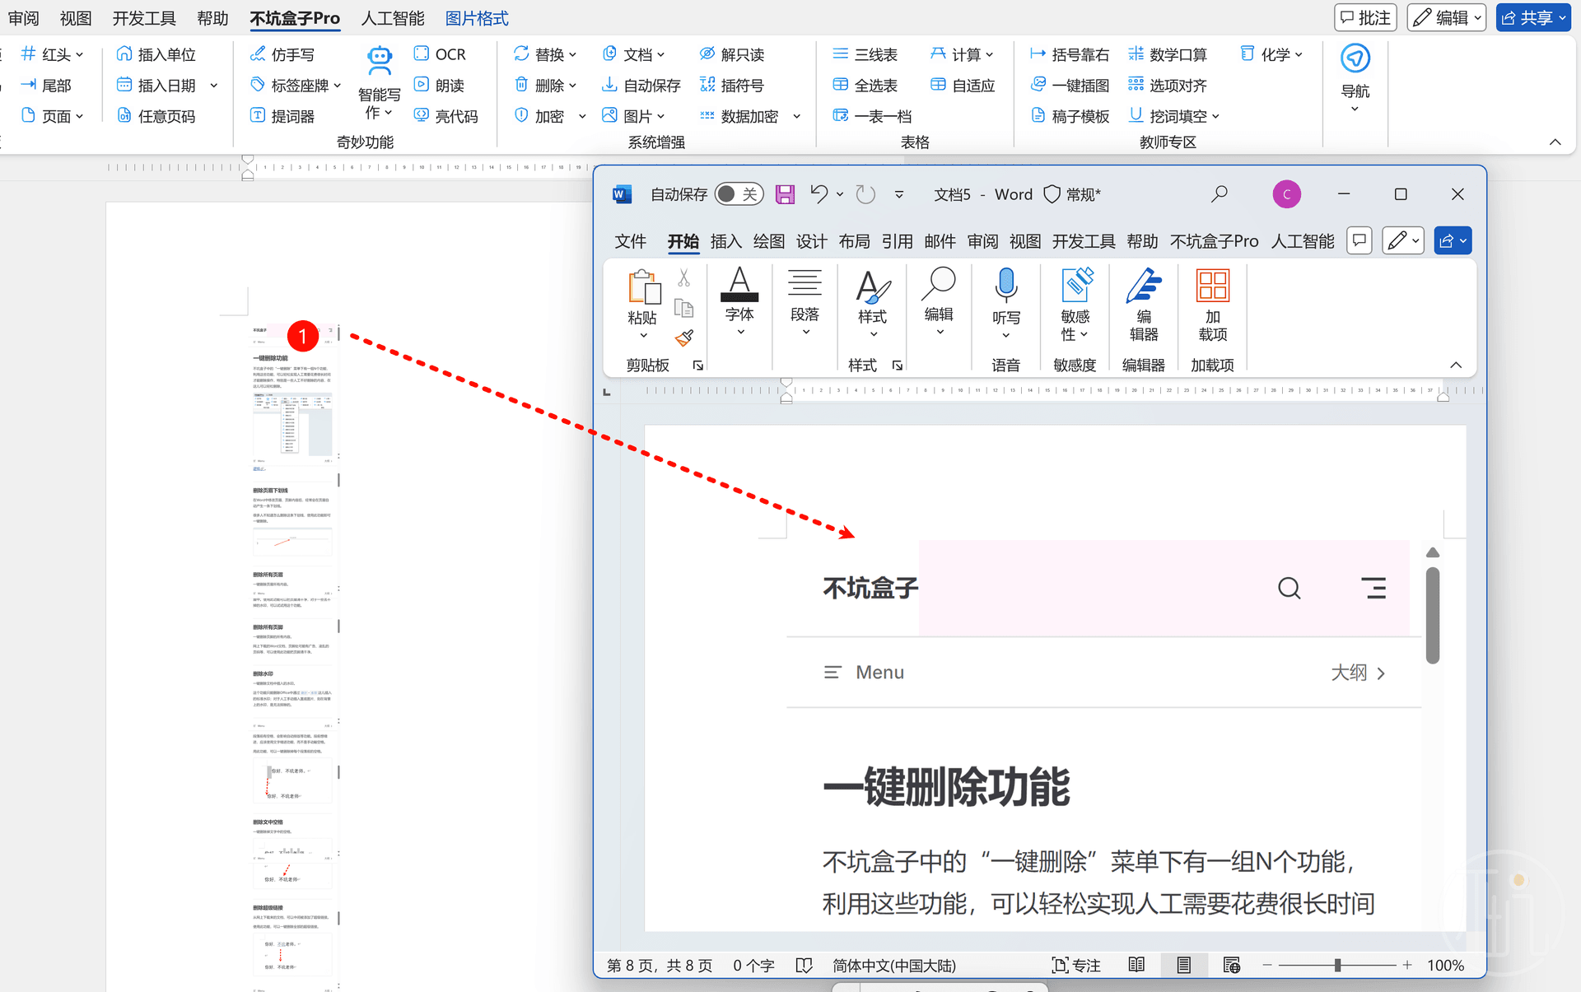
Task: Click the OCR tool in back window ribbon
Action: point(440,54)
